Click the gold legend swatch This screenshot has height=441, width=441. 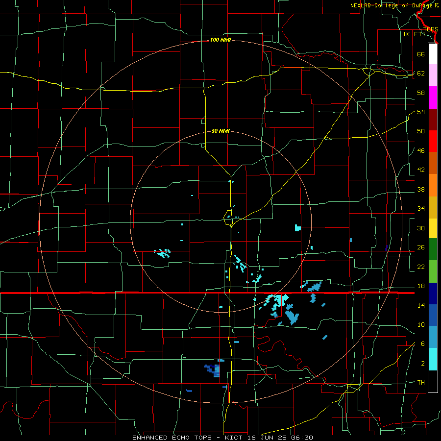[433, 207]
